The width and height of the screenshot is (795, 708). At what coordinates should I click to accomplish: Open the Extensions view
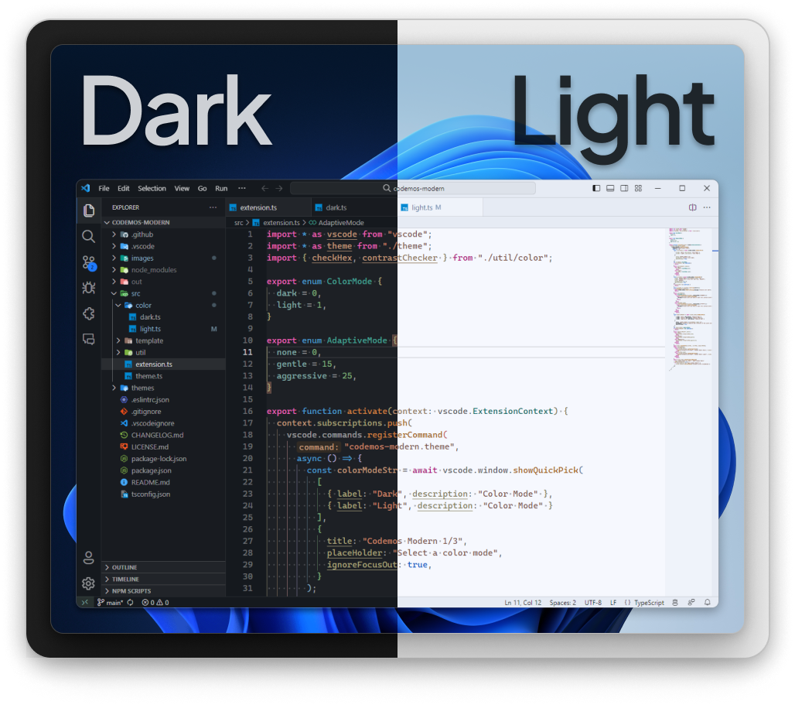(89, 314)
